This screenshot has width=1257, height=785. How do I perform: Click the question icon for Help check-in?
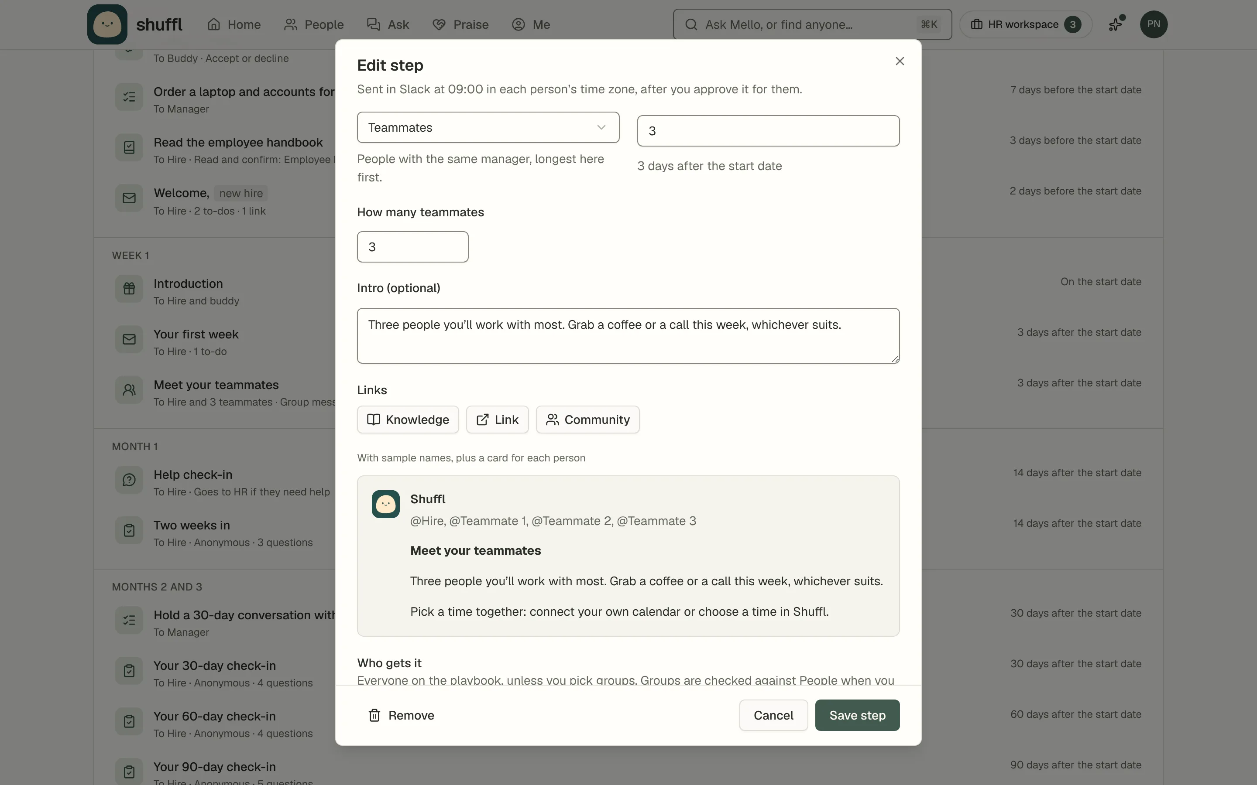click(129, 480)
